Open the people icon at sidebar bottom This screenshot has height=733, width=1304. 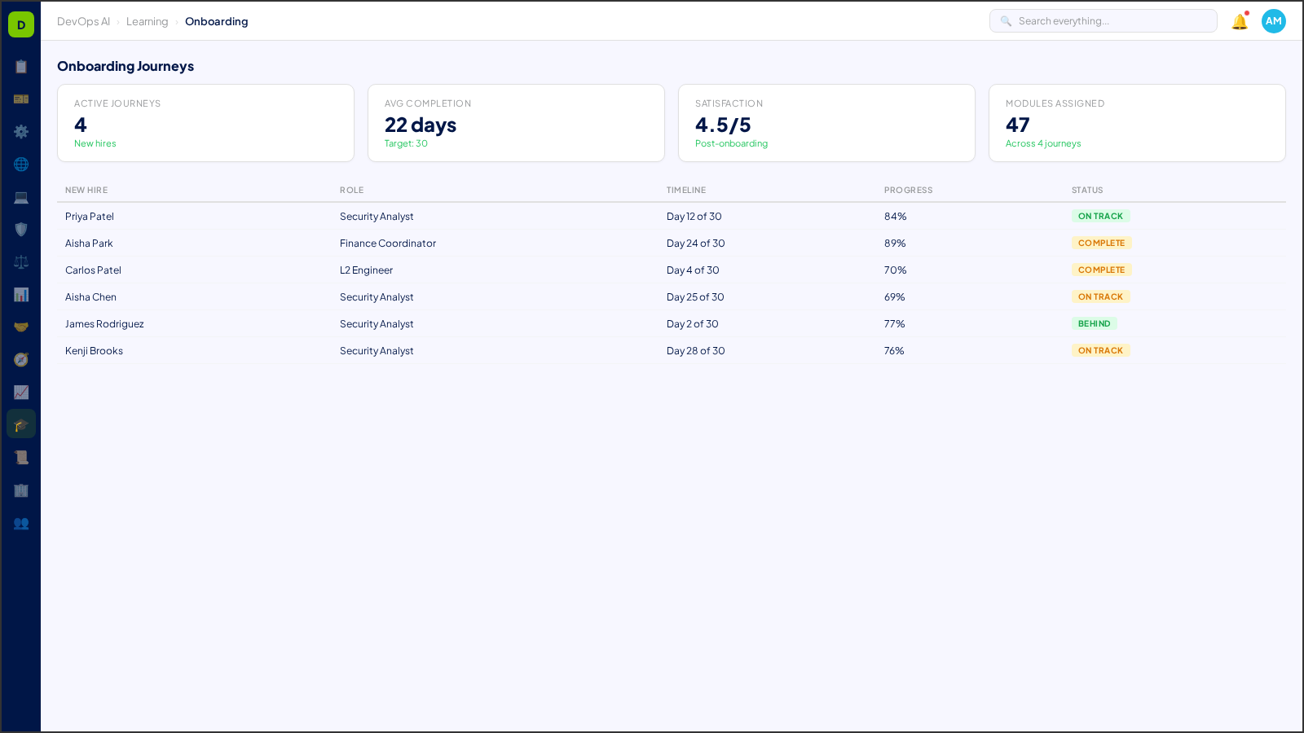21,524
